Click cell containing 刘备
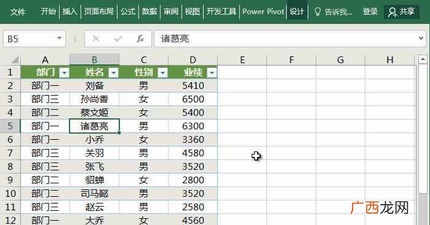430x225 pixels. click(94, 86)
